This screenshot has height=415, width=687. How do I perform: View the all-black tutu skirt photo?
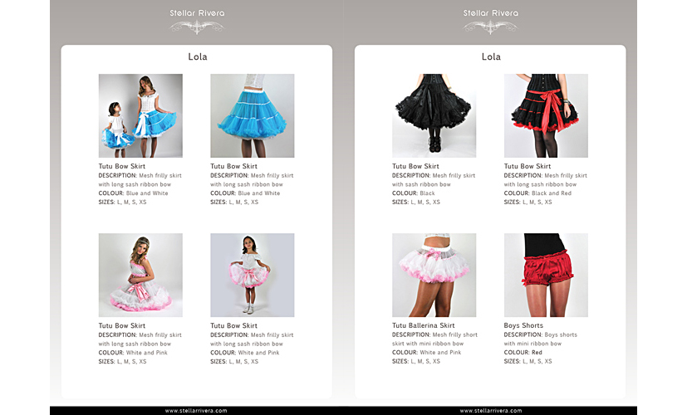(x=434, y=115)
